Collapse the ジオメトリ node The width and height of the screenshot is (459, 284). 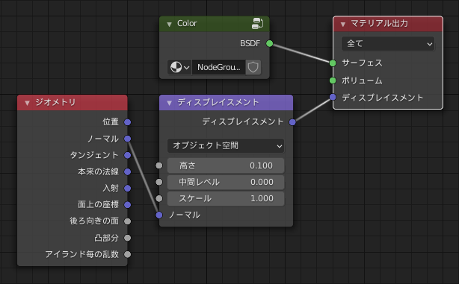[x=27, y=103]
